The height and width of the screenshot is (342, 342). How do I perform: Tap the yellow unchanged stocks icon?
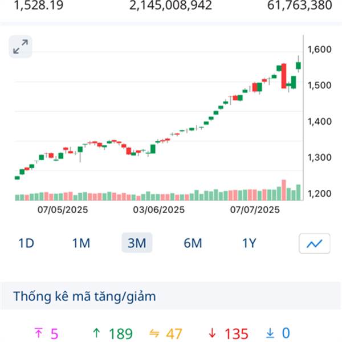[154, 333]
